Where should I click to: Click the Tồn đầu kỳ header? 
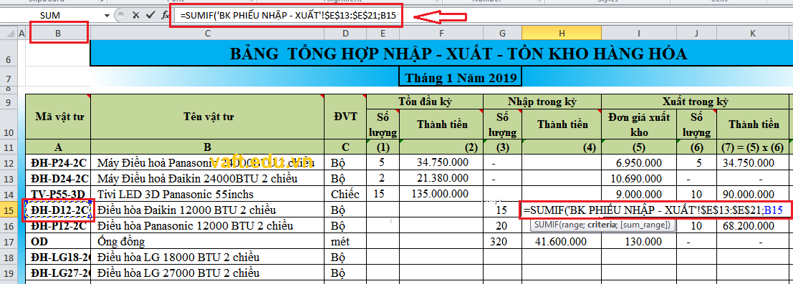425,101
